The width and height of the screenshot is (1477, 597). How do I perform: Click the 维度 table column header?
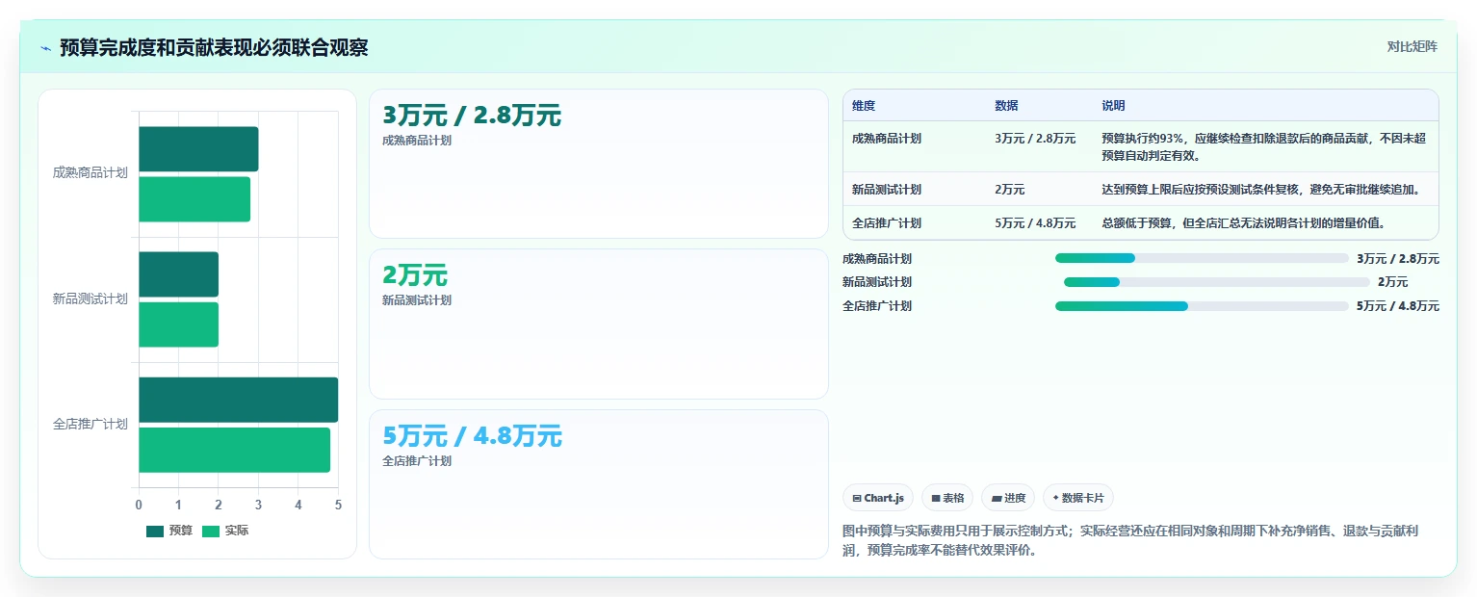tap(864, 106)
